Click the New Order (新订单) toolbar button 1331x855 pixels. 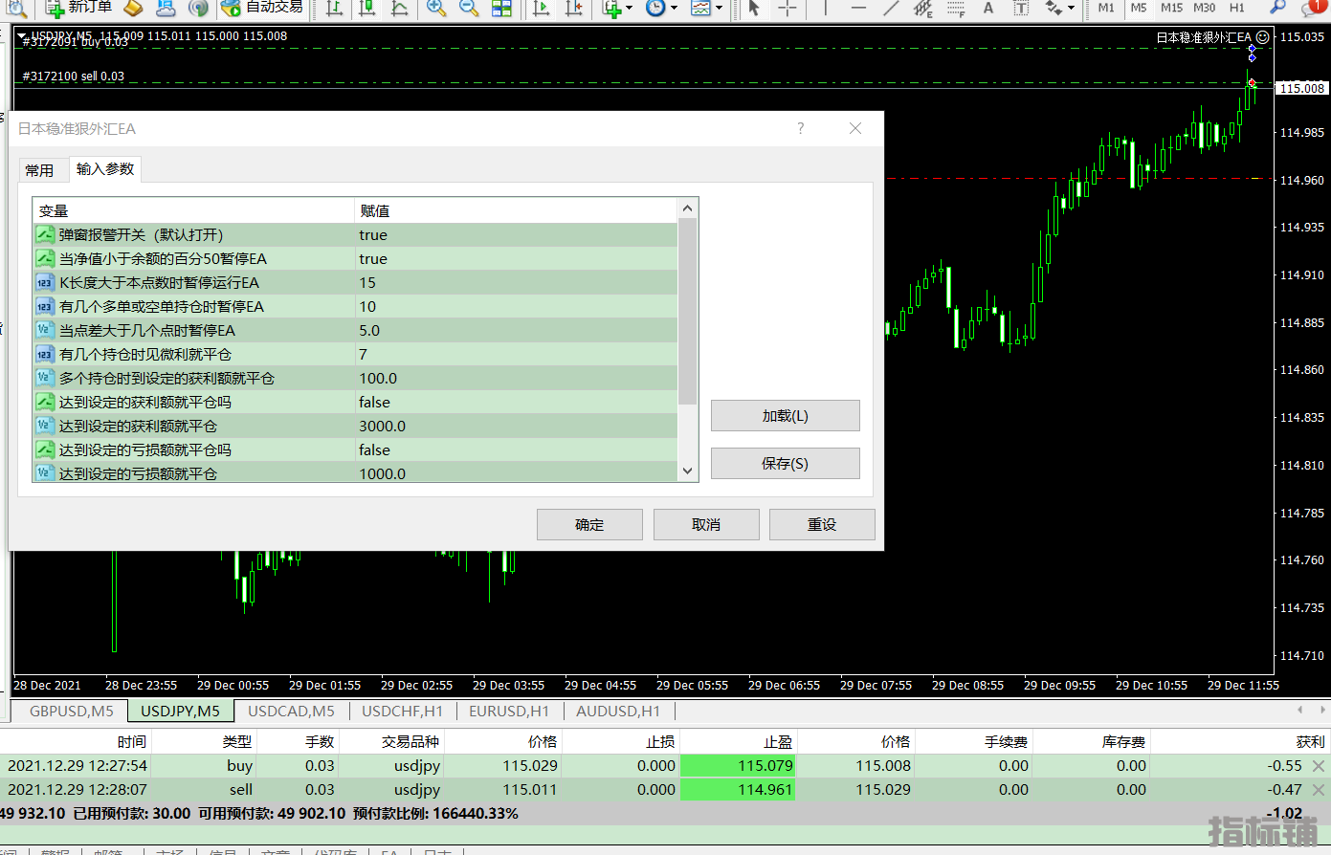pos(80,8)
